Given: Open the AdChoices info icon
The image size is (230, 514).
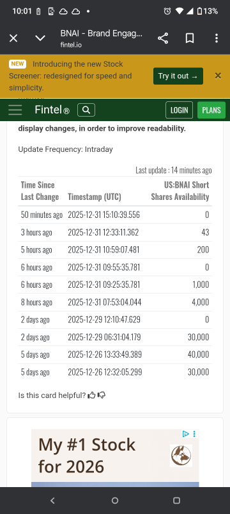Looking at the screenshot, I should click(x=185, y=434).
